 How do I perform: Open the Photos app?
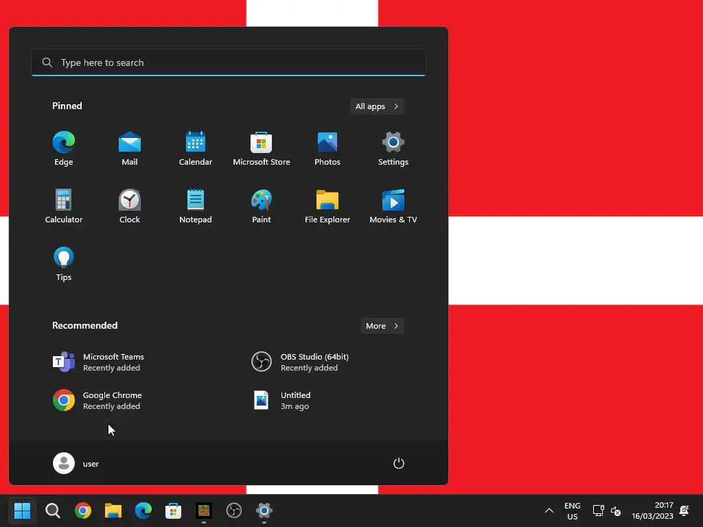(x=327, y=149)
